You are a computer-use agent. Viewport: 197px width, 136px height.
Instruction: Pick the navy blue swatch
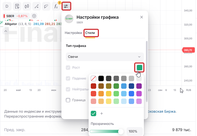tap(131, 86)
